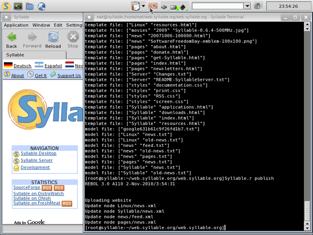313x235 pixels.
Task: Open the SourceForge statistics link
Action: (27, 187)
